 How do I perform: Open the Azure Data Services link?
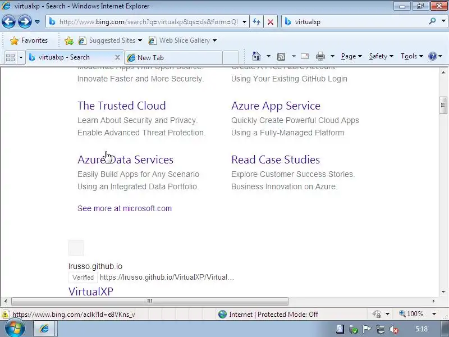coord(125,160)
